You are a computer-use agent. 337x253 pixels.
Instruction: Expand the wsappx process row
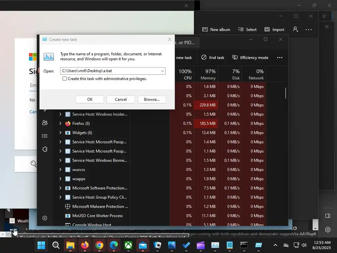click(61, 179)
